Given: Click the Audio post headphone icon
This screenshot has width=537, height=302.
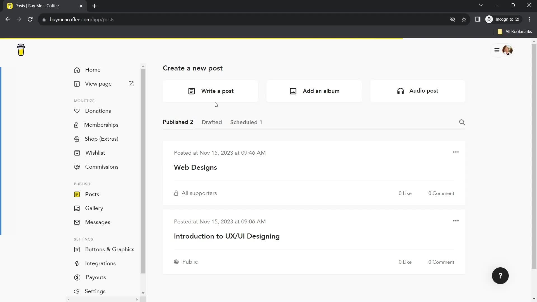Looking at the screenshot, I should click(x=400, y=91).
